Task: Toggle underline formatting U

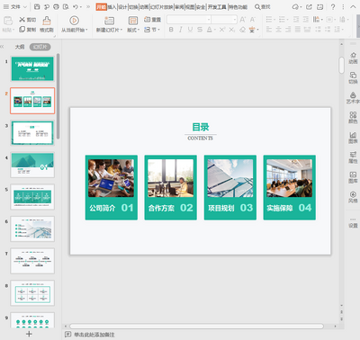Action: point(190,30)
